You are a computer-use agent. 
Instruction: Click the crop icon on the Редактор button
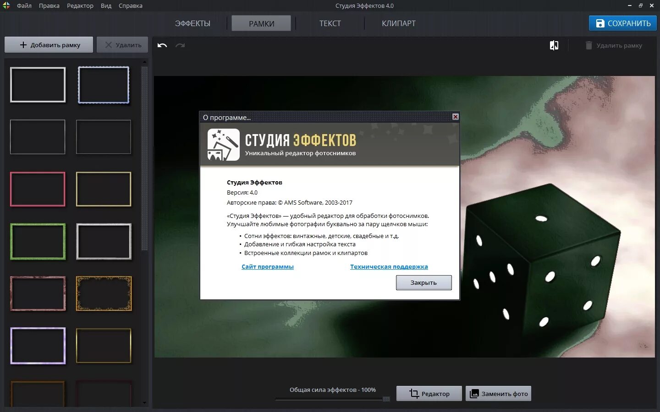414,393
